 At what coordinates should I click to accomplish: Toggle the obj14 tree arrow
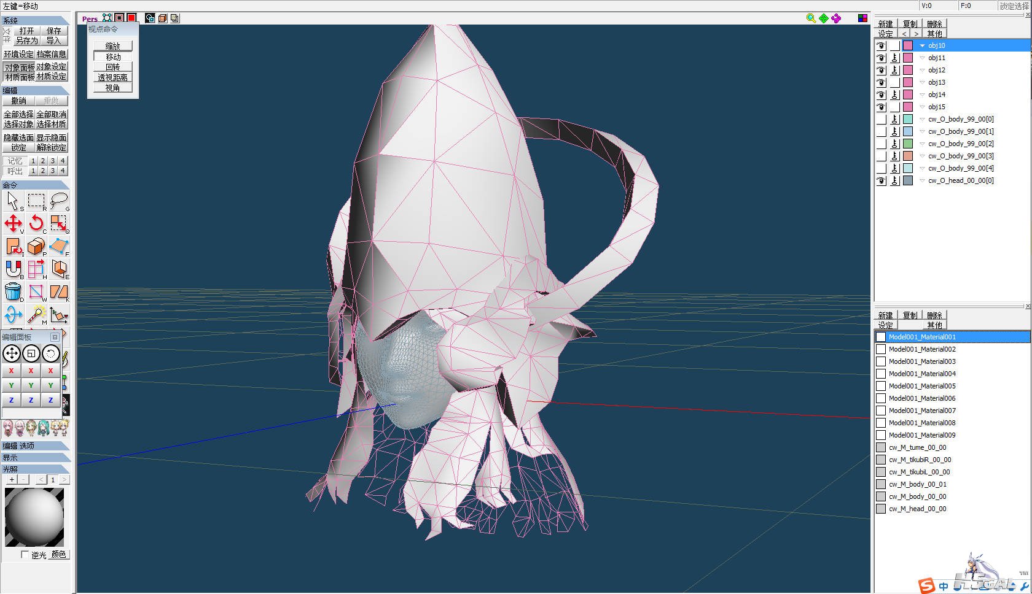click(x=922, y=94)
